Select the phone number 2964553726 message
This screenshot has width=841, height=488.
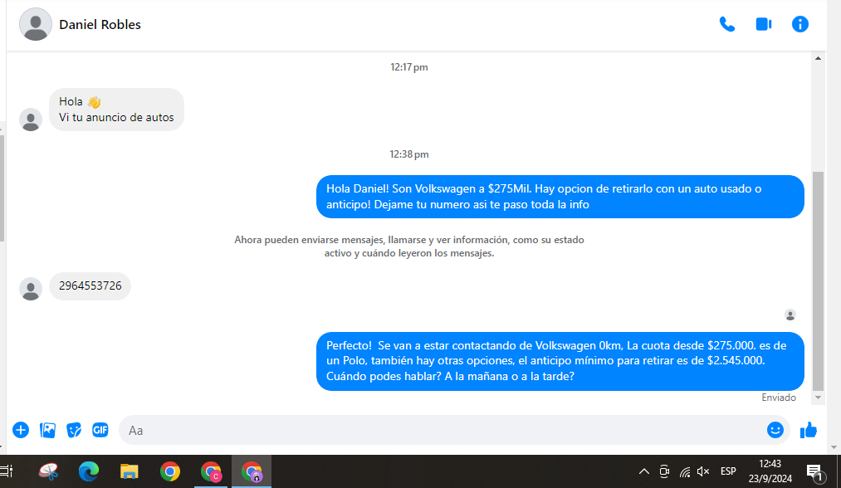(x=90, y=285)
